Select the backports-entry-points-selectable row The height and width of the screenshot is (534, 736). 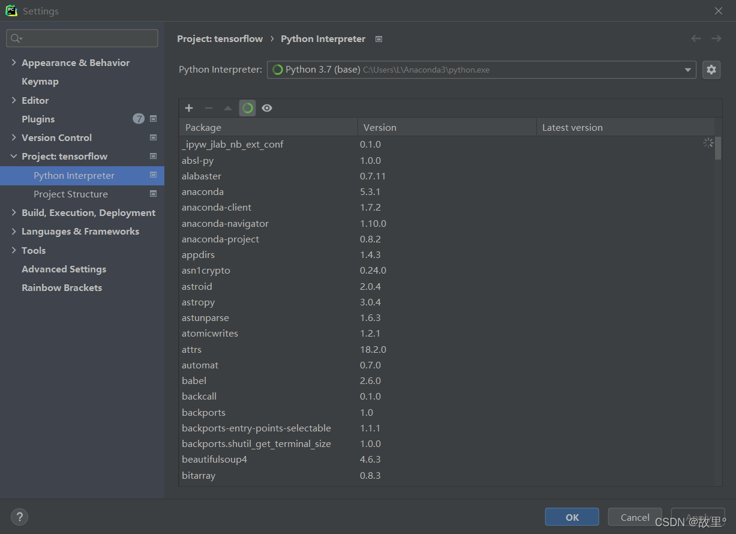(x=447, y=428)
